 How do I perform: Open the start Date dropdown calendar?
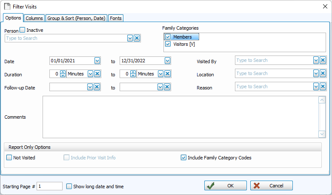[97, 61]
